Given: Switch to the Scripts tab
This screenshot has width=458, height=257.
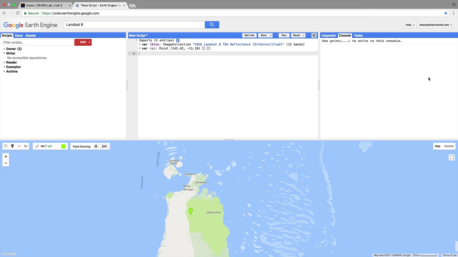Looking at the screenshot, I should point(7,35).
